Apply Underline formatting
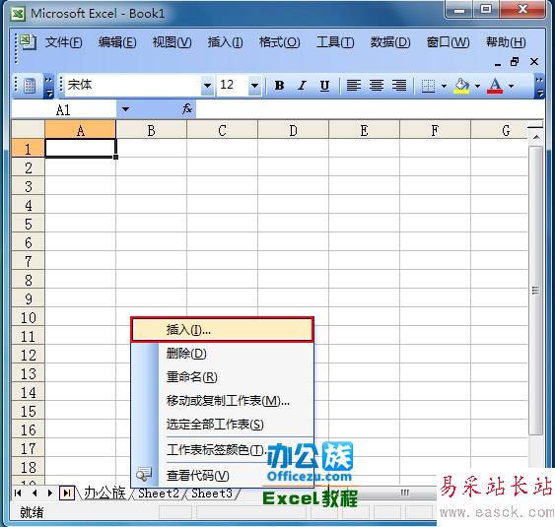The width and height of the screenshot is (555, 527). point(324,86)
